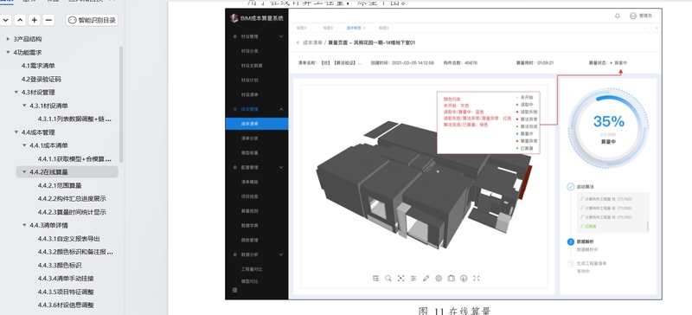The width and height of the screenshot is (692, 315).
Task: Open outline entry 4.4.2.1范围算量
Action: tap(60, 185)
